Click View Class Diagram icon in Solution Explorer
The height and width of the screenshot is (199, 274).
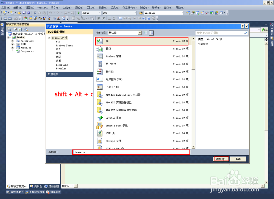(x=26, y=29)
